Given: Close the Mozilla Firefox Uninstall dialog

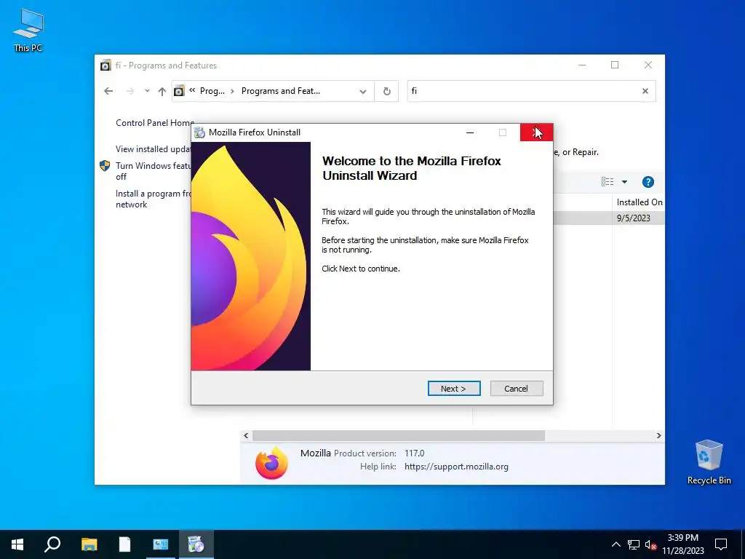Looking at the screenshot, I should (x=536, y=132).
